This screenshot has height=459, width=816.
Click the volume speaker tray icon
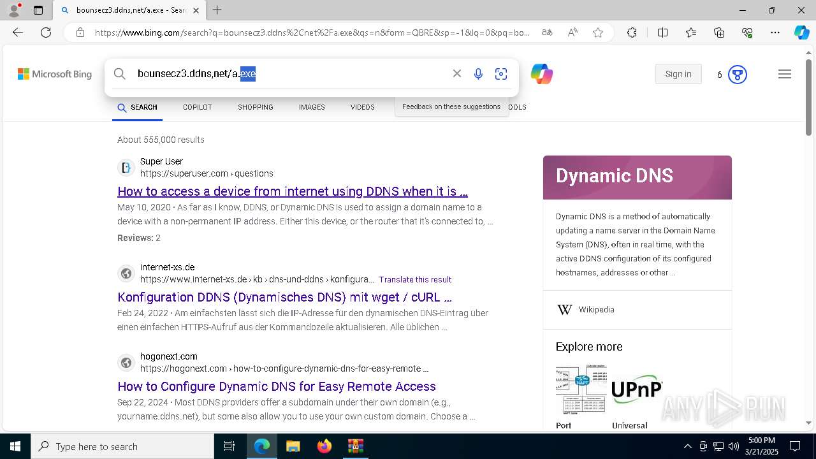pyautogui.click(x=734, y=446)
